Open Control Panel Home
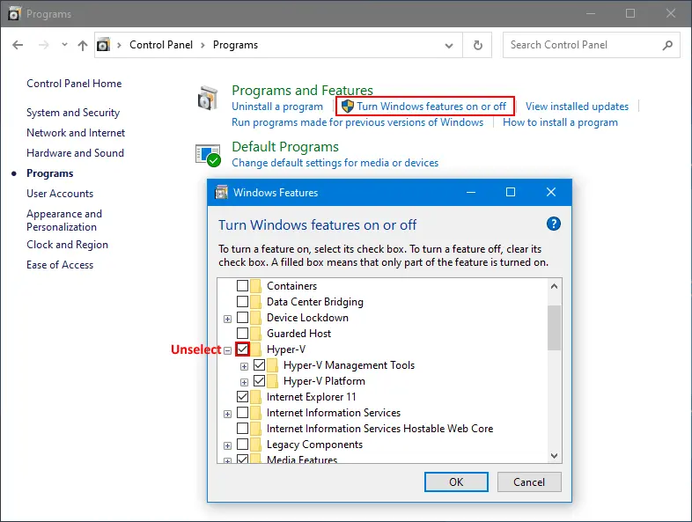 (x=74, y=84)
